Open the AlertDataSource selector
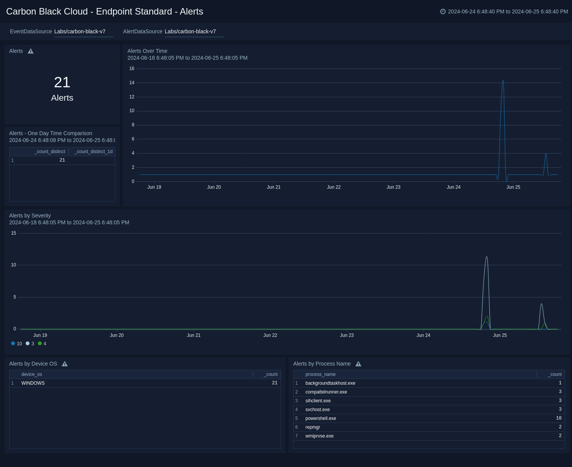 point(194,31)
